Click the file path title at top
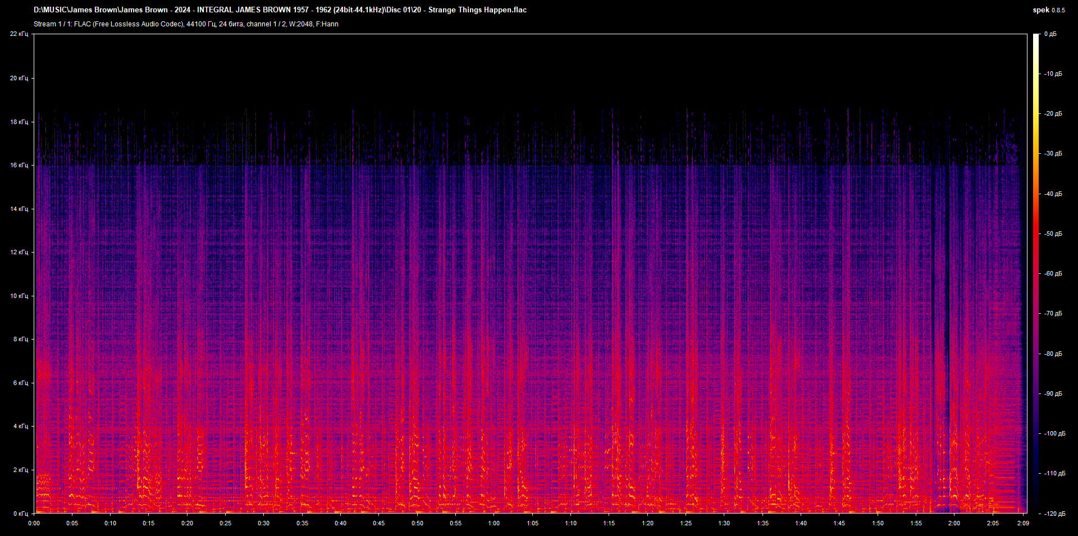Screen dimensions: 1078x536 pyautogui.click(x=280, y=10)
